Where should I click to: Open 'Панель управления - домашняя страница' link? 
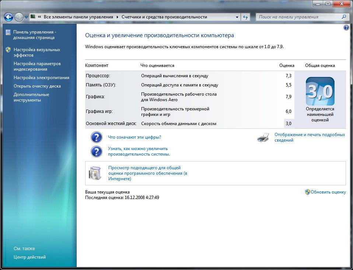[x=35, y=35]
